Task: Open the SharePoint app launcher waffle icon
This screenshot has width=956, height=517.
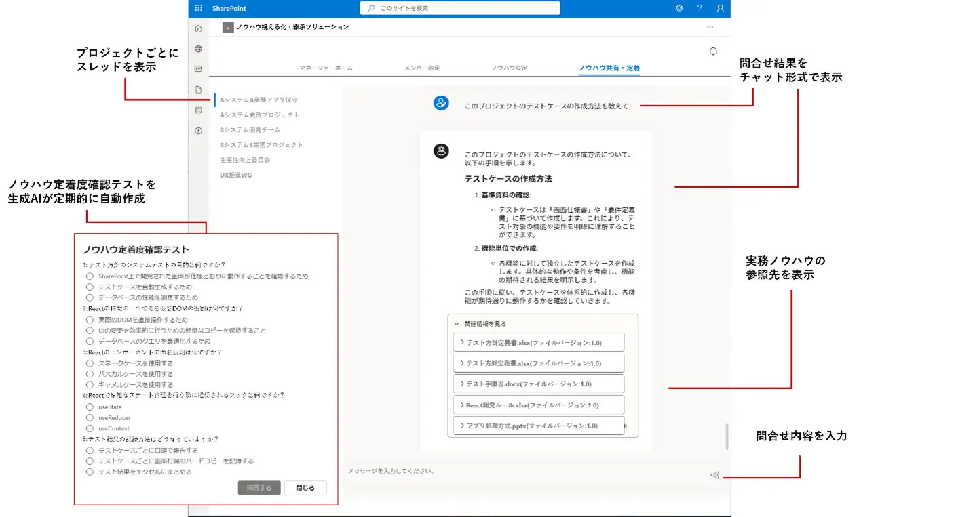Action: [x=198, y=8]
